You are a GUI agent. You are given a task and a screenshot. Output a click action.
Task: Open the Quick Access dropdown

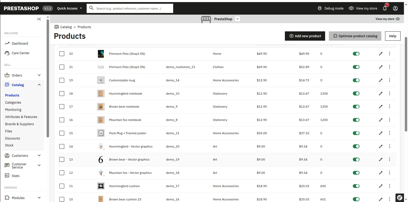[x=70, y=8]
